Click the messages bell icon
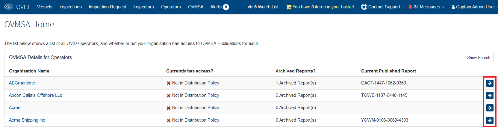The image size is (498, 127). (410, 7)
